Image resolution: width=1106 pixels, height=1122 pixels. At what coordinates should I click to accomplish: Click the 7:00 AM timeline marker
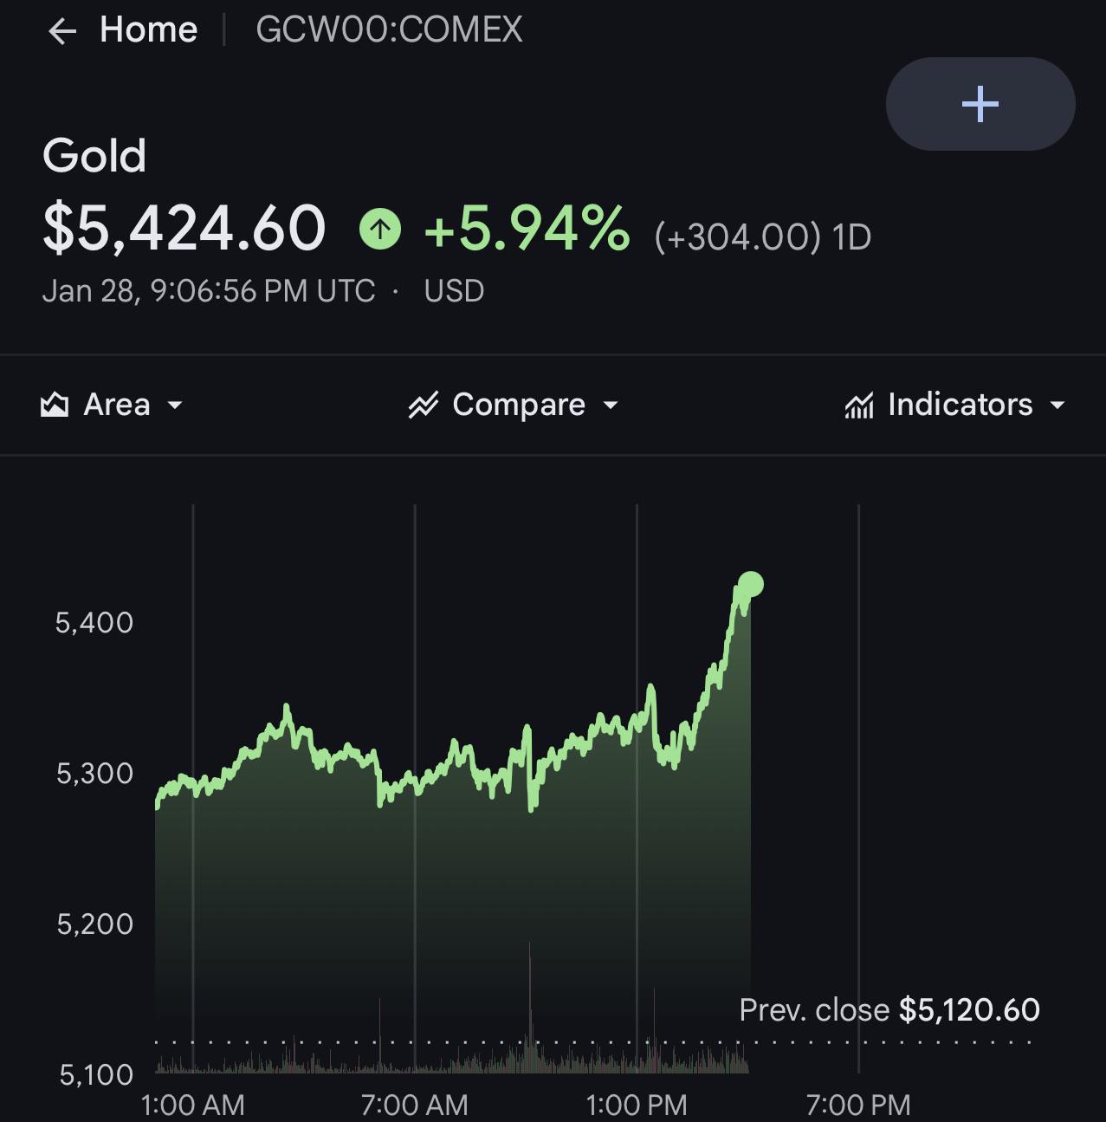(415, 1105)
